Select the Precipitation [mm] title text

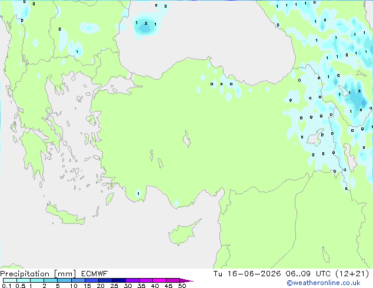[x=38, y=274]
